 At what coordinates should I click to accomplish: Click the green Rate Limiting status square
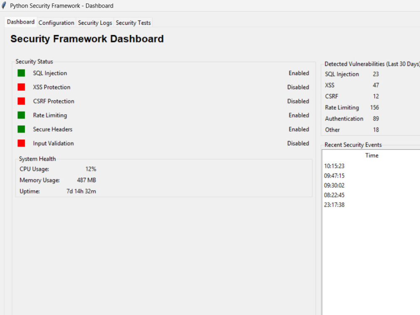pos(21,115)
